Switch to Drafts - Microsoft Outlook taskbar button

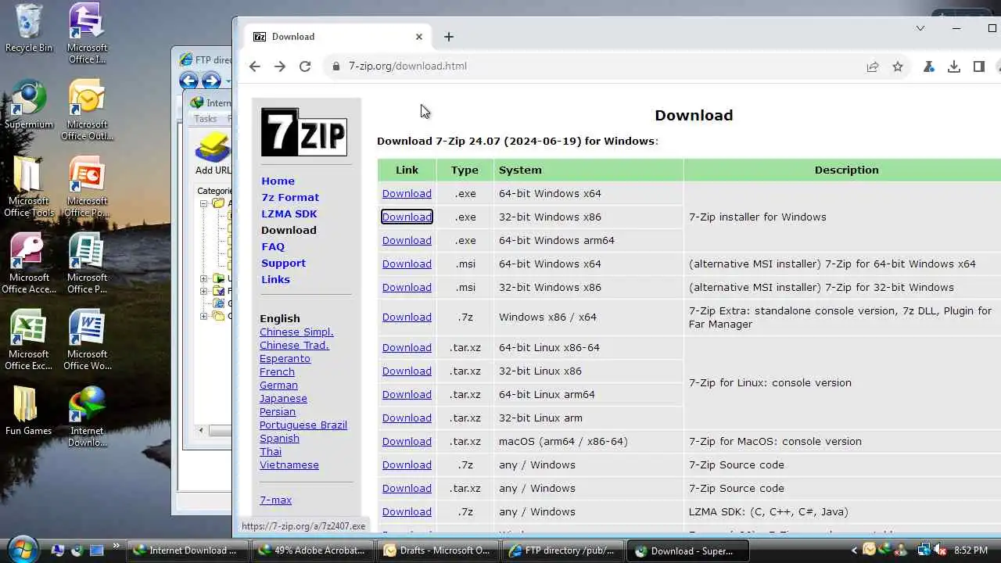[x=437, y=550]
